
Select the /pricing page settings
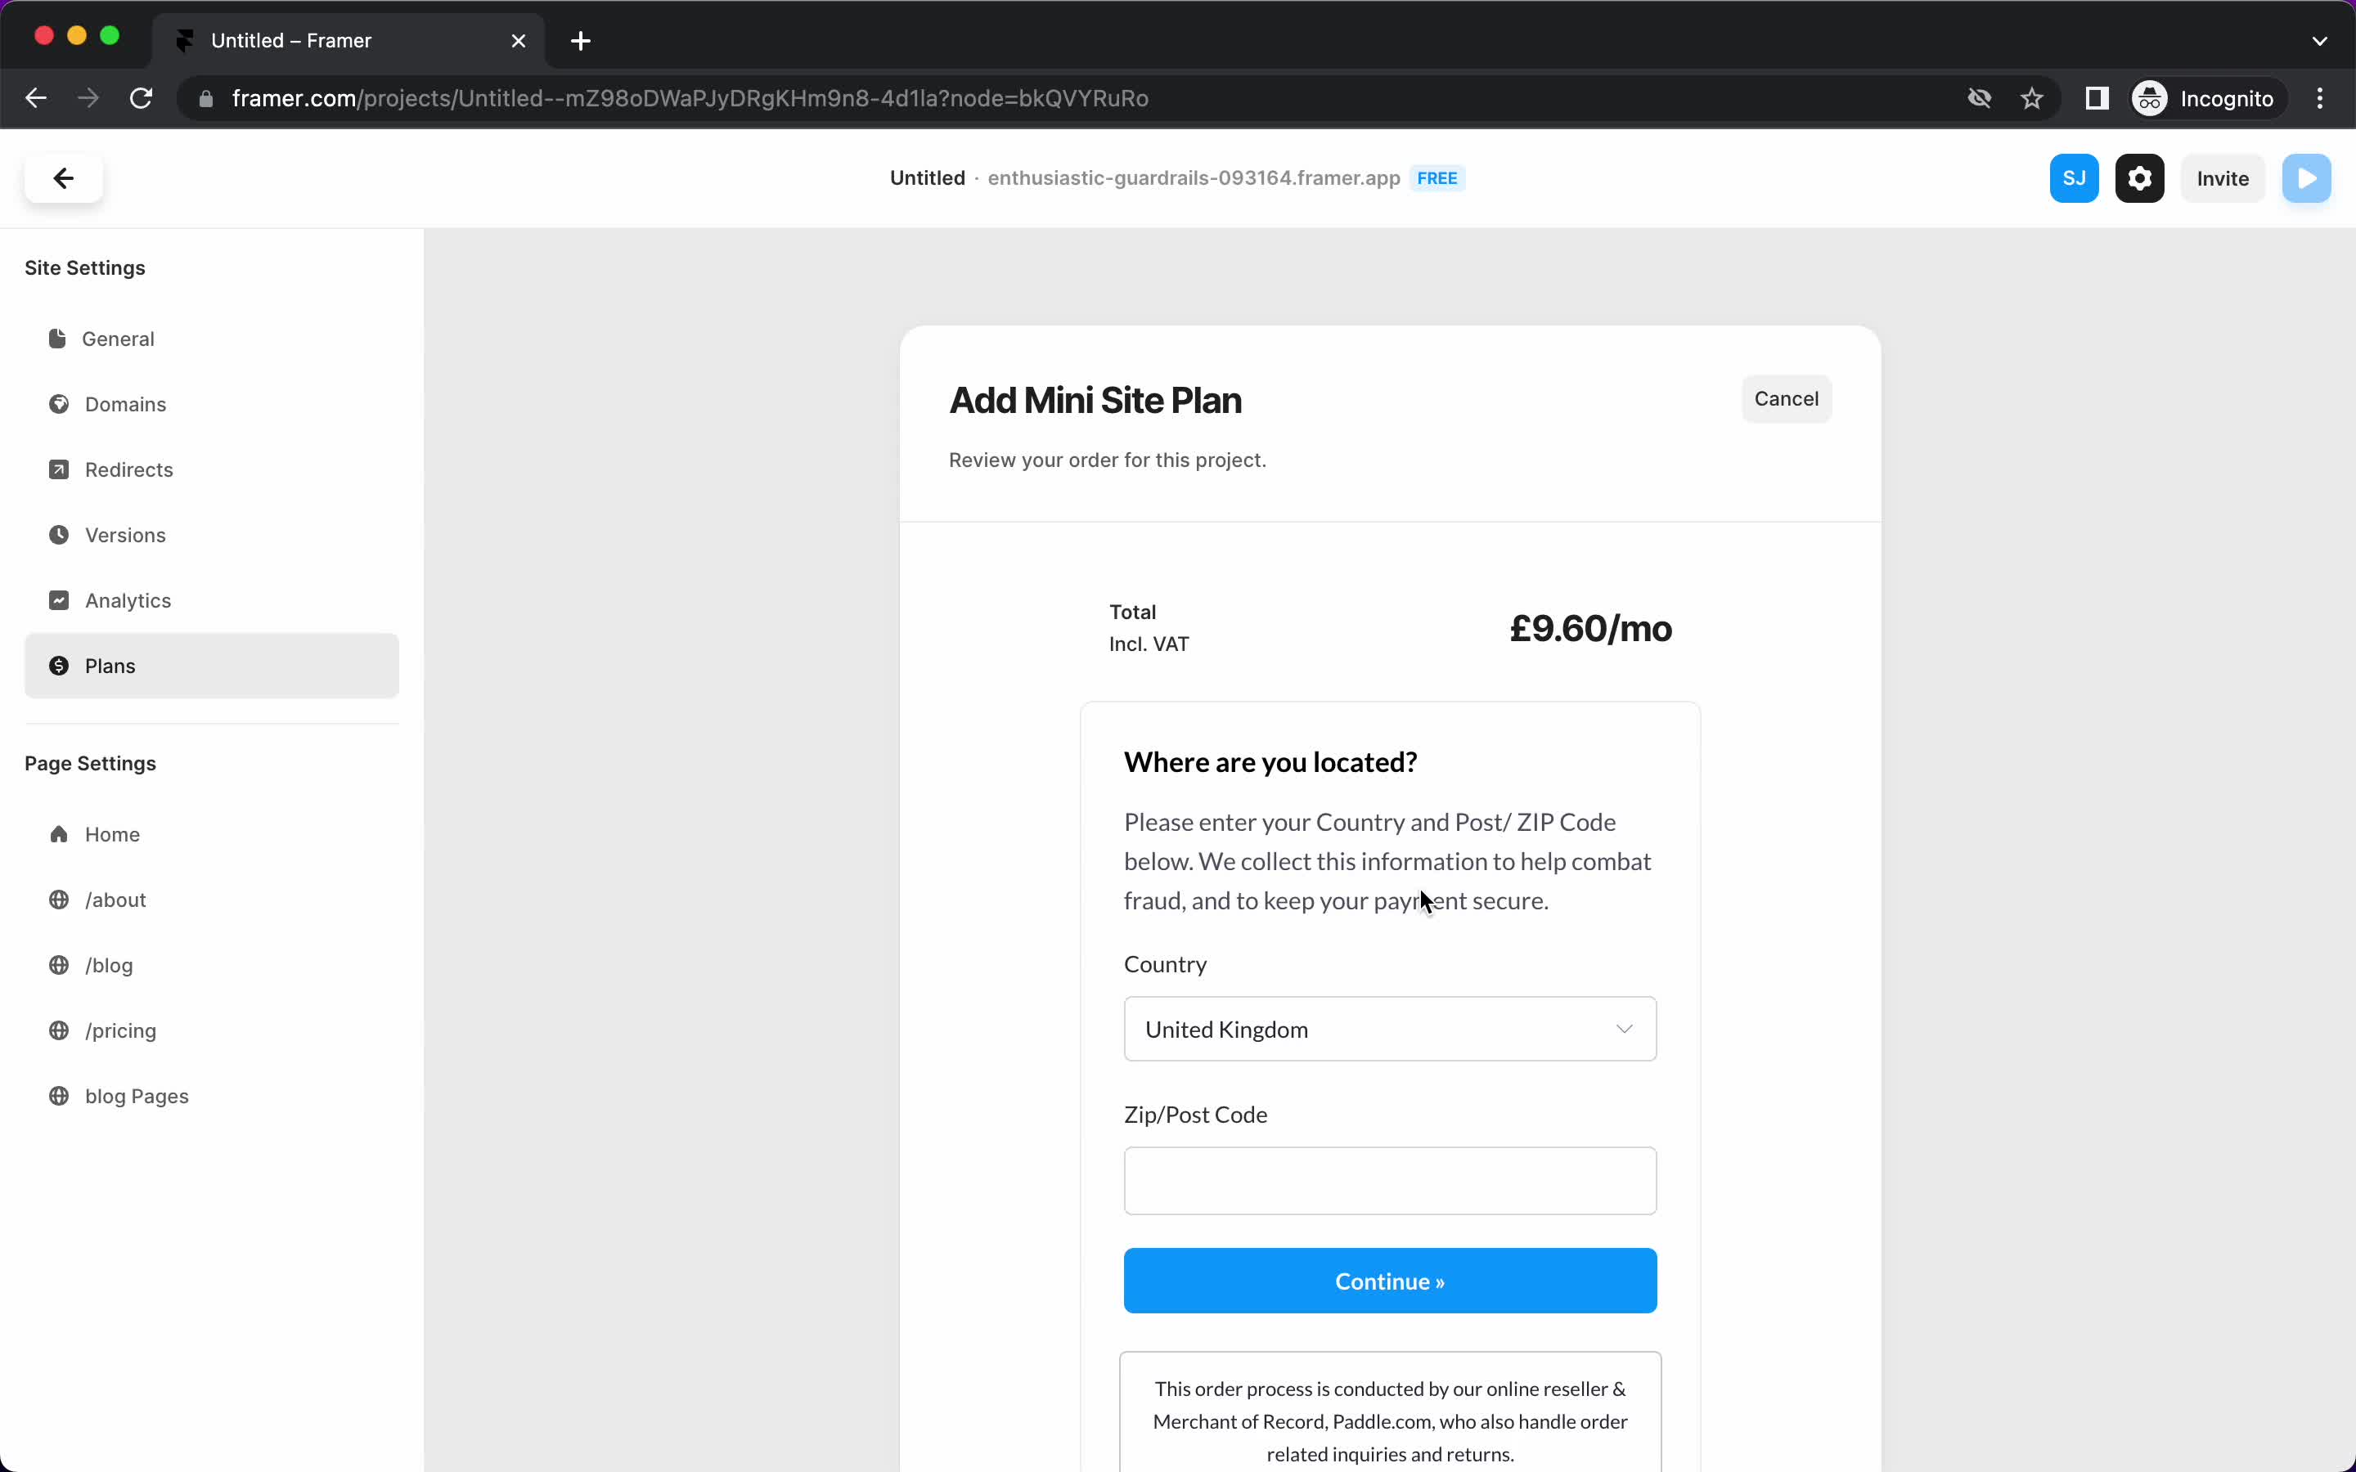point(120,1030)
